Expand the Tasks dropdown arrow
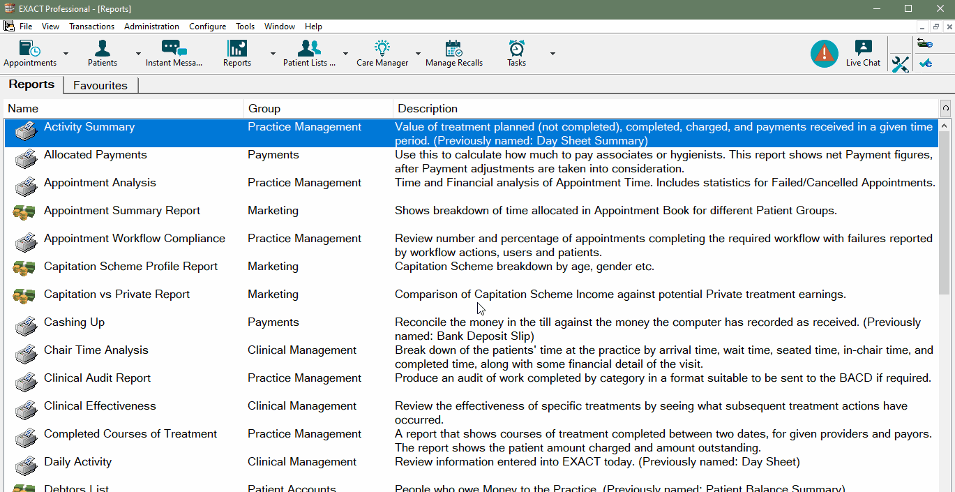The image size is (955, 492). pos(552,54)
